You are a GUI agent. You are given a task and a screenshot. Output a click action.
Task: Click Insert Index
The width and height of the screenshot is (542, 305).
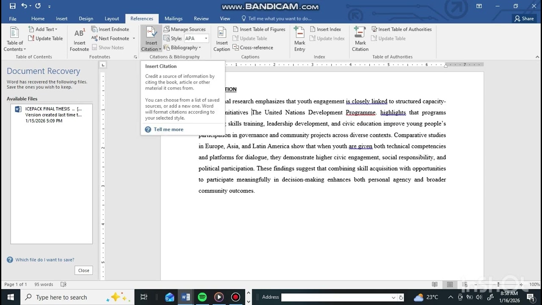point(325,29)
